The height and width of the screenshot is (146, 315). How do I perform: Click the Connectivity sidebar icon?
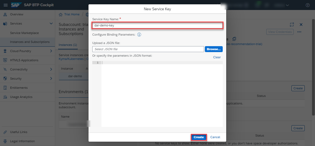5,70
